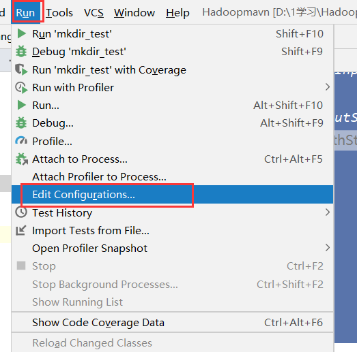Click the bug icon beside Debug 'mkdir_test'
Screen dimensions: 357x352
point(21,51)
